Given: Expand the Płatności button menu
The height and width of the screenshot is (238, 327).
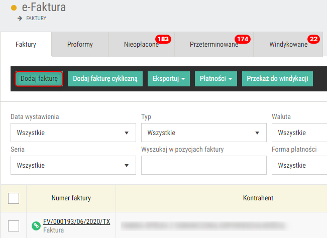Looking at the screenshot, I should [216, 79].
